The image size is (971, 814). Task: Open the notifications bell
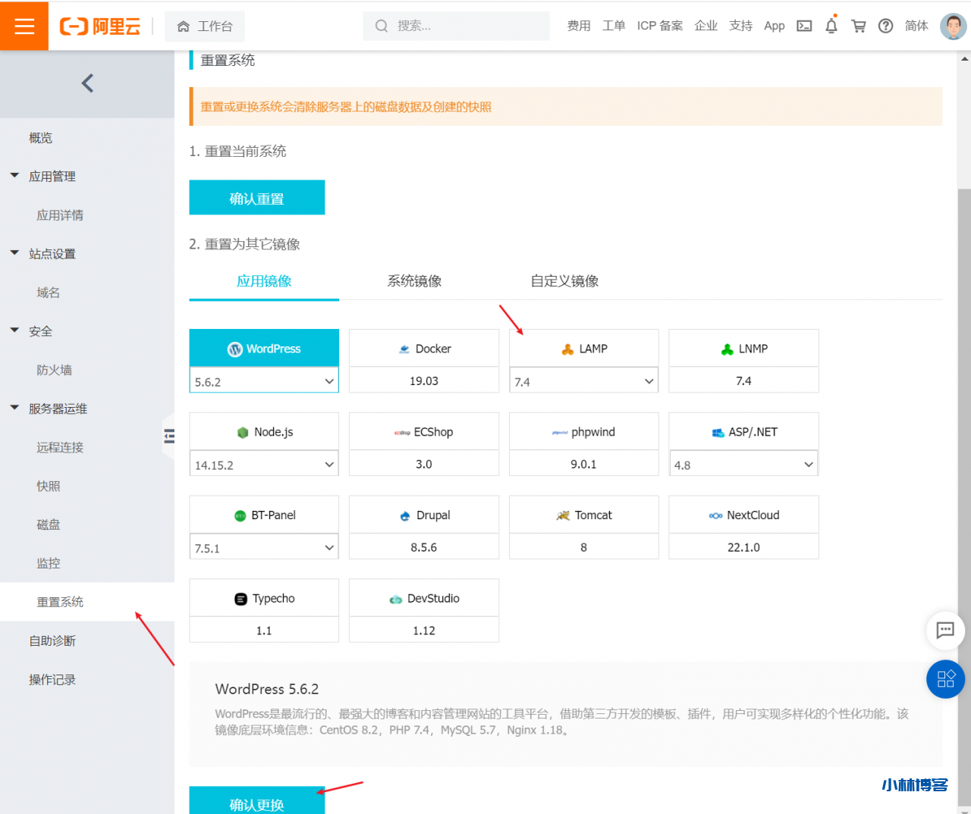[831, 26]
